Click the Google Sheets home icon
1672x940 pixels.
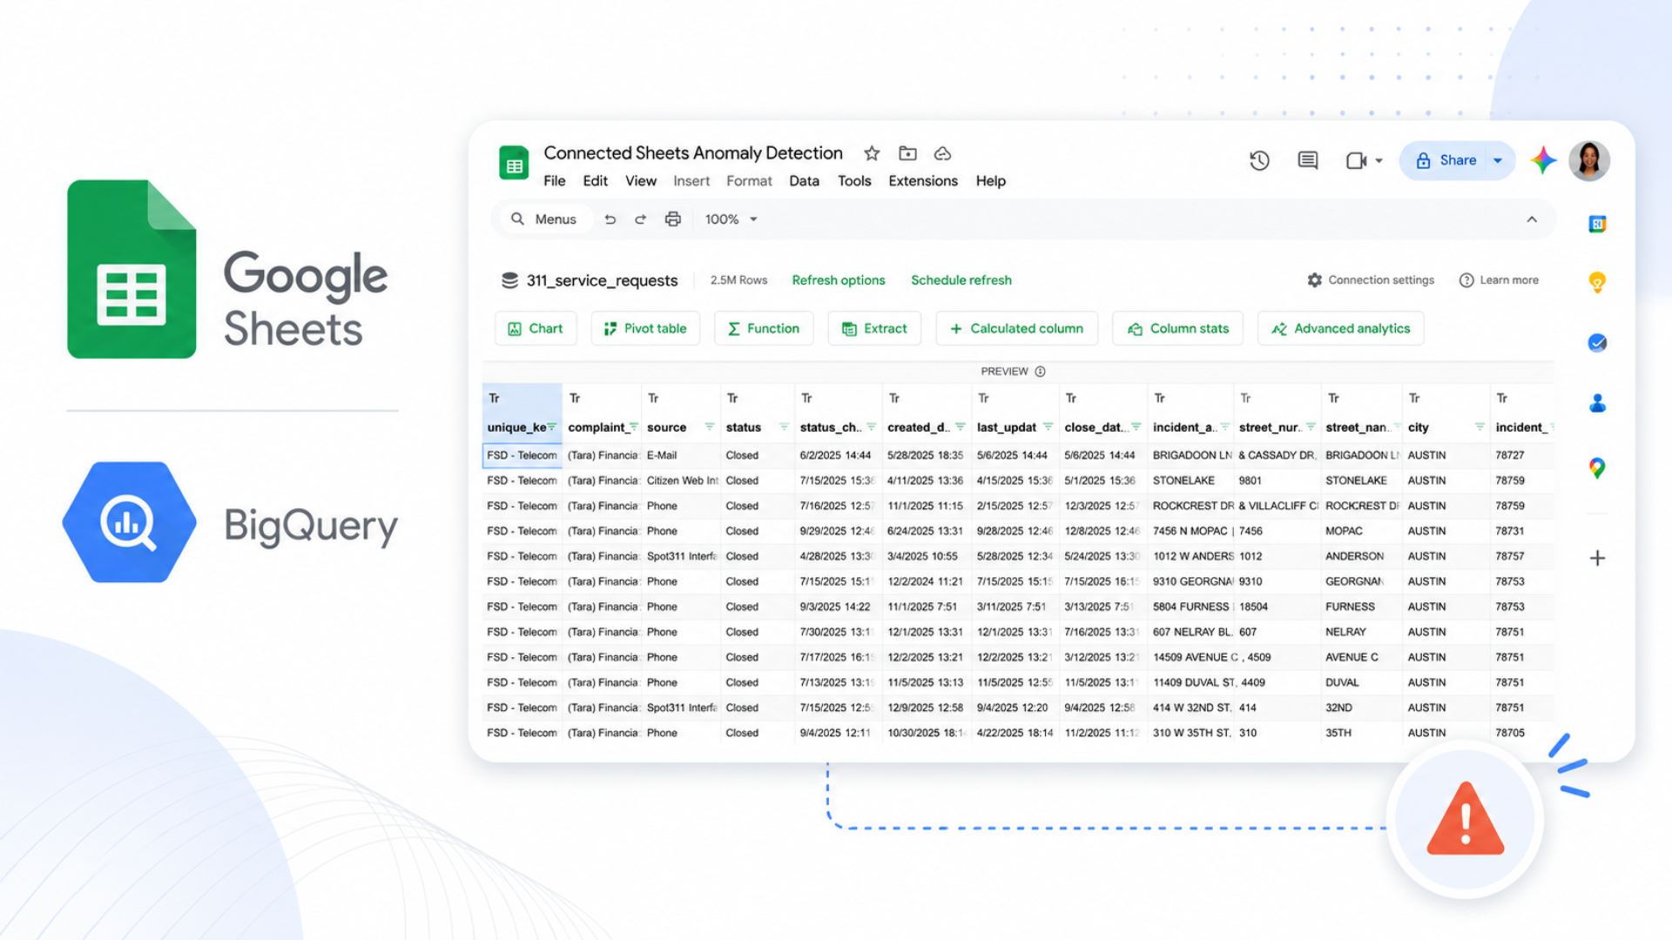(514, 163)
